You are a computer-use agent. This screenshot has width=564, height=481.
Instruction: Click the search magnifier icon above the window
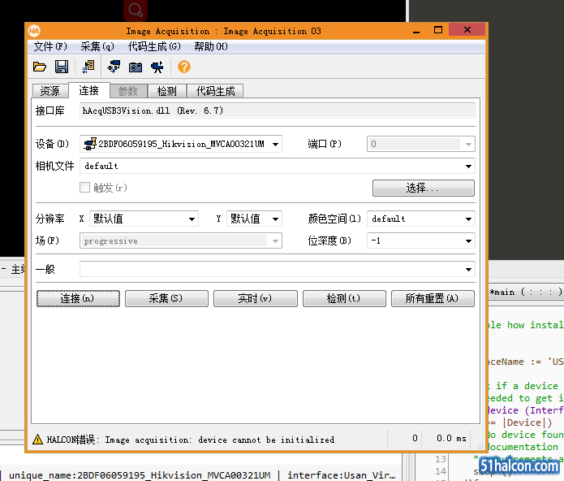point(136,10)
